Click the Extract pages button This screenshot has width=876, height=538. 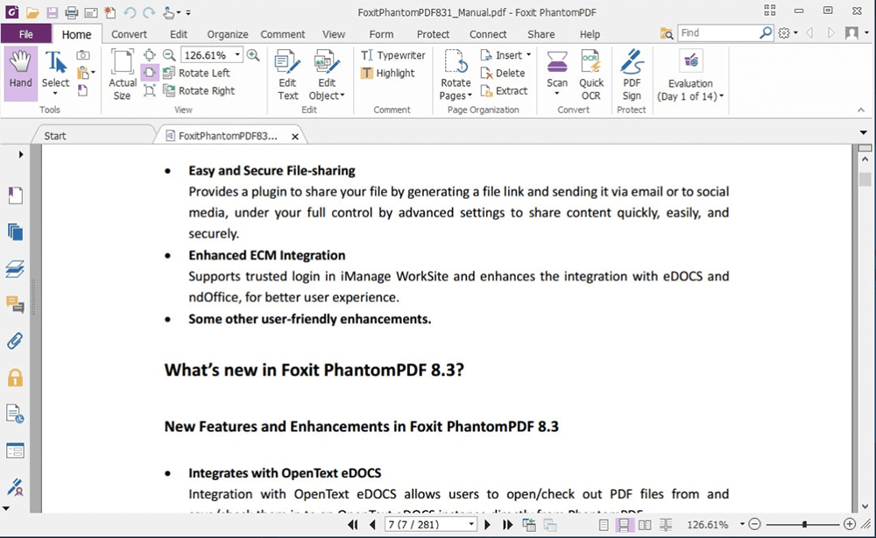pyautogui.click(x=505, y=90)
